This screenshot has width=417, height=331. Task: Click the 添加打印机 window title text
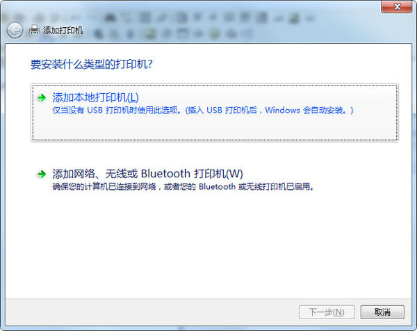63,31
